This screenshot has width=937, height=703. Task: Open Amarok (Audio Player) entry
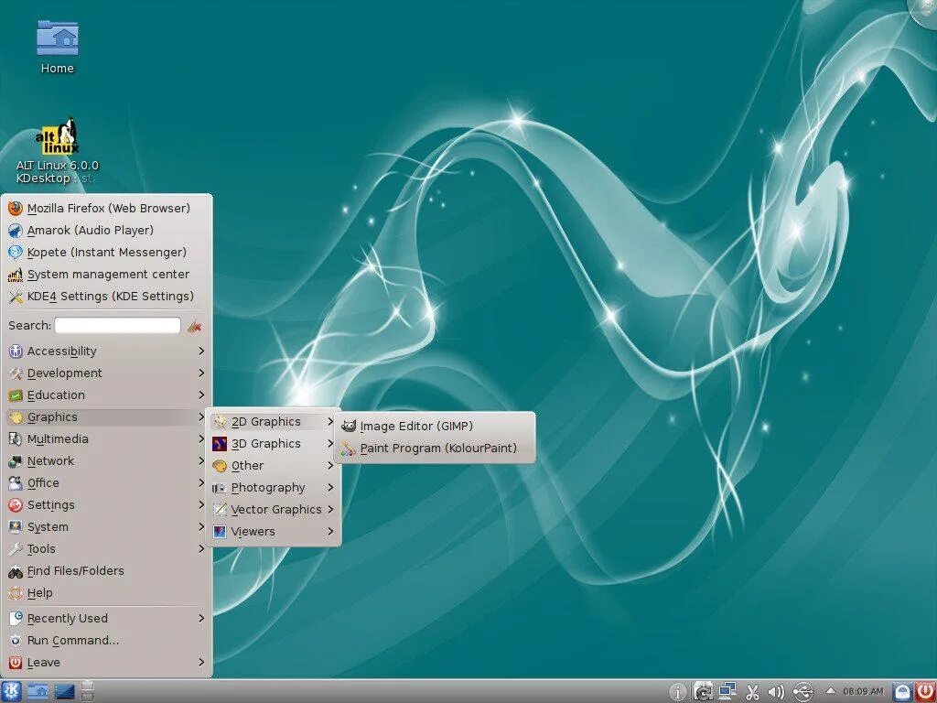coord(107,230)
